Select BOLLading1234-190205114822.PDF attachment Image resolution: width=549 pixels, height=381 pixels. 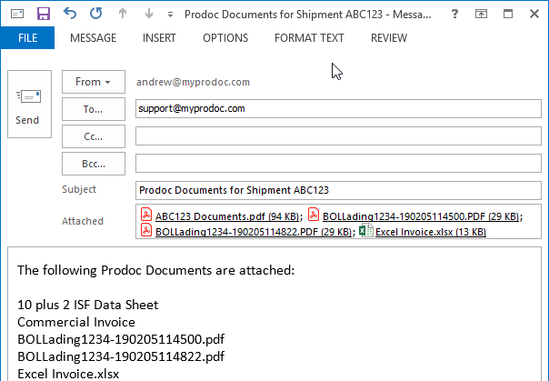pos(254,232)
